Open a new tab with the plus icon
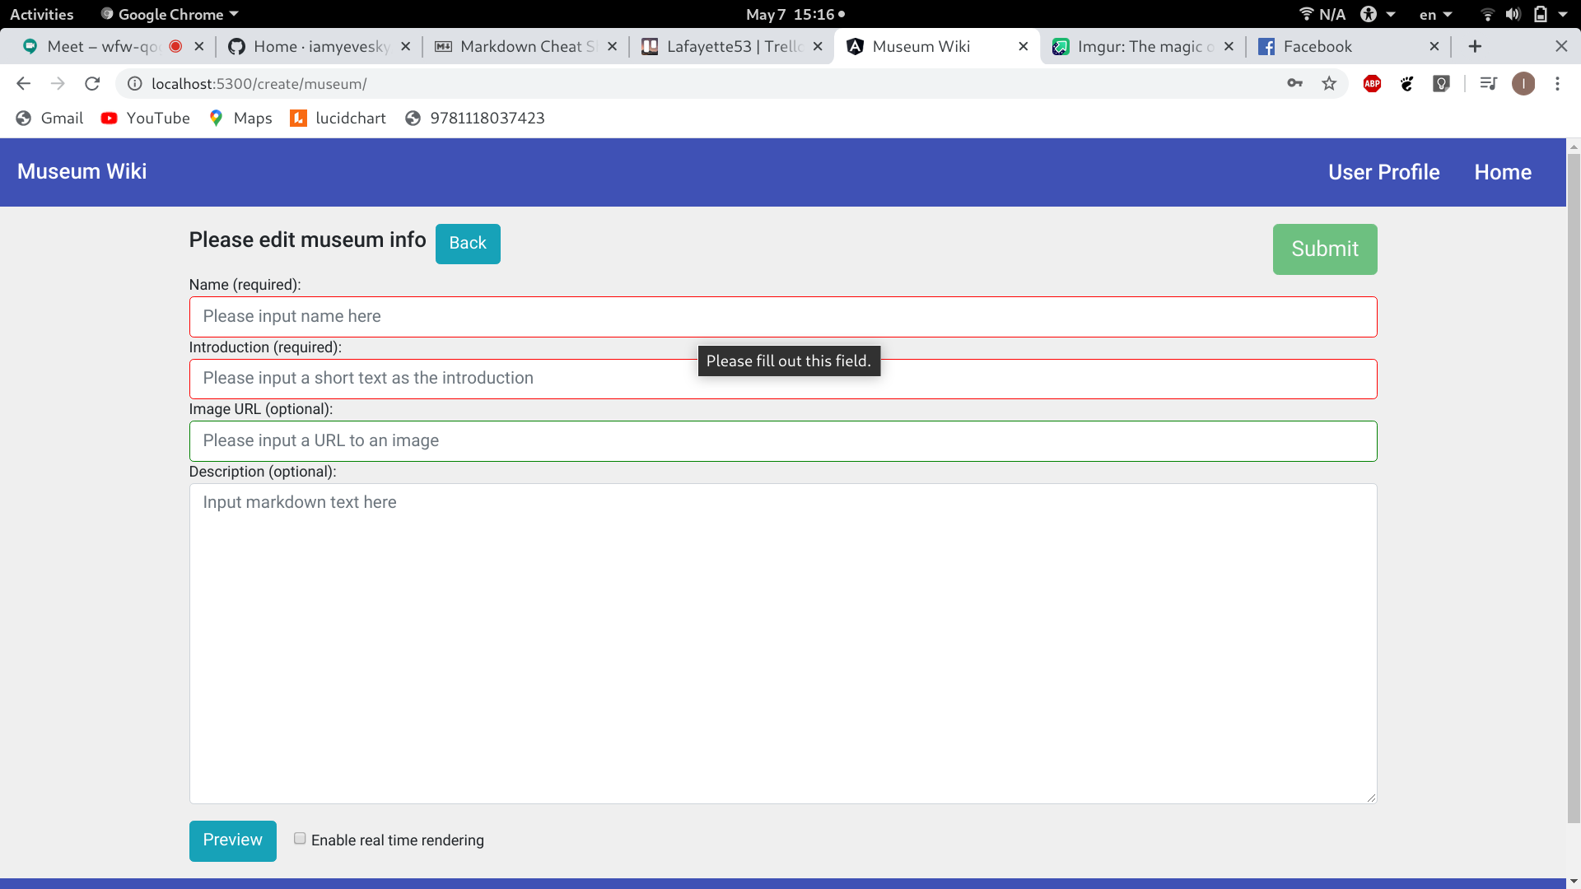The image size is (1581, 889). click(1475, 46)
